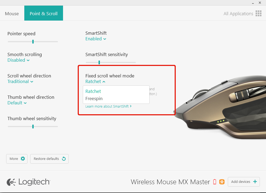
Task: Open the Smooth scrolling Disabled dropdown
Action: click(x=18, y=60)
